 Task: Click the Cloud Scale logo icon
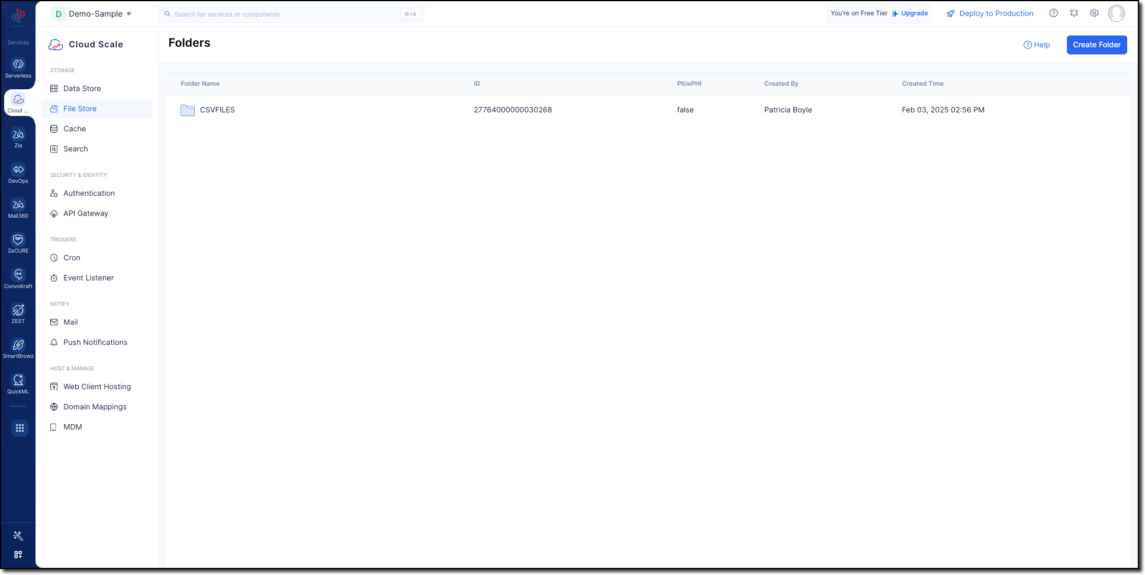pyautogui.click(x=56, y=44)
